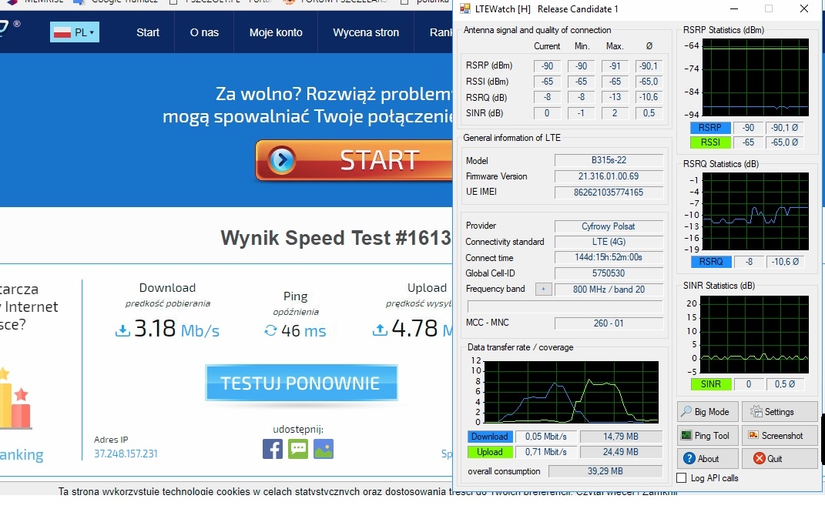
Task: Share result via Facebook icon
Action: [273, 449]
